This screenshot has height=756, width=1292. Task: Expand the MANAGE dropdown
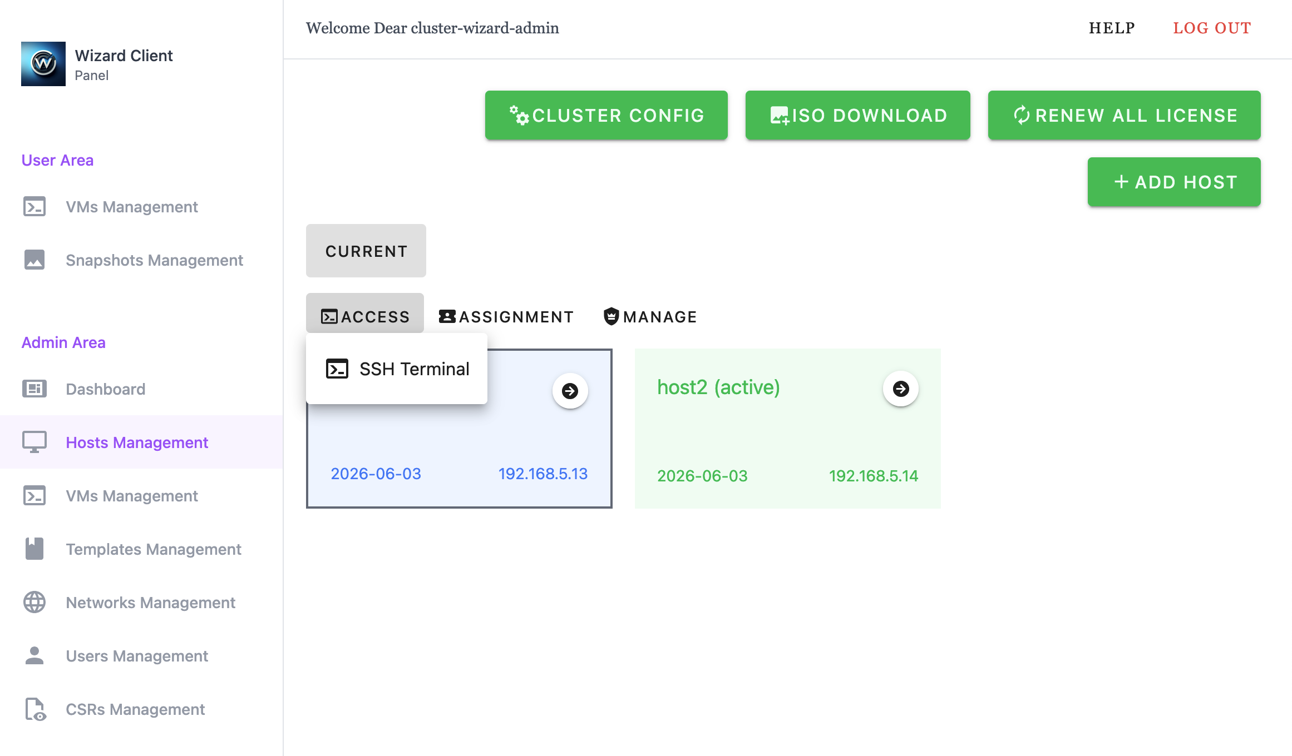coord(650,316)
